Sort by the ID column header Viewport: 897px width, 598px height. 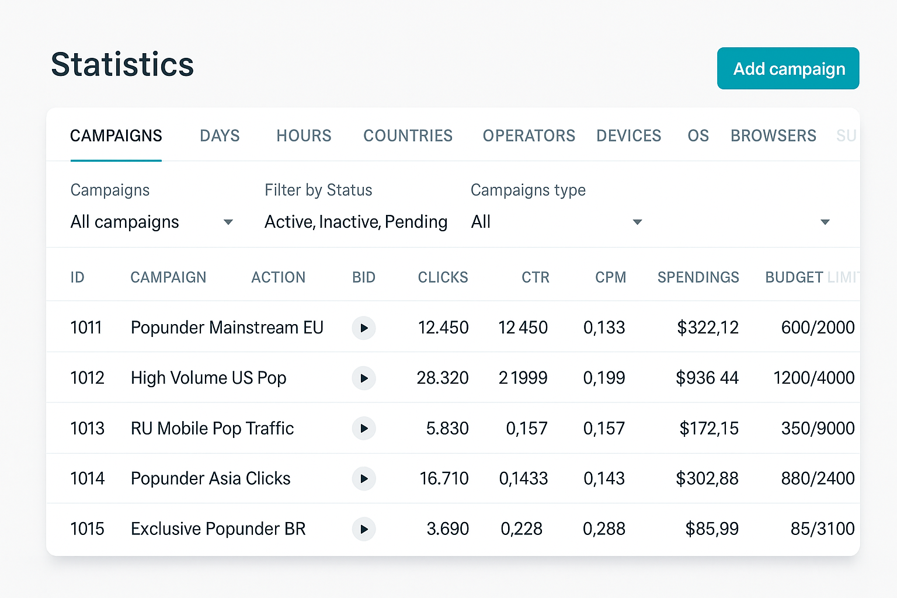[77, 277]
